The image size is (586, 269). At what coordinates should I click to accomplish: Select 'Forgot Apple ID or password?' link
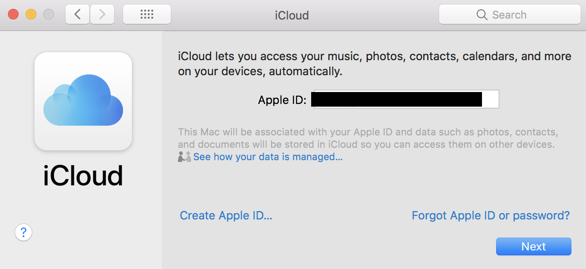(x=490, y=215)
